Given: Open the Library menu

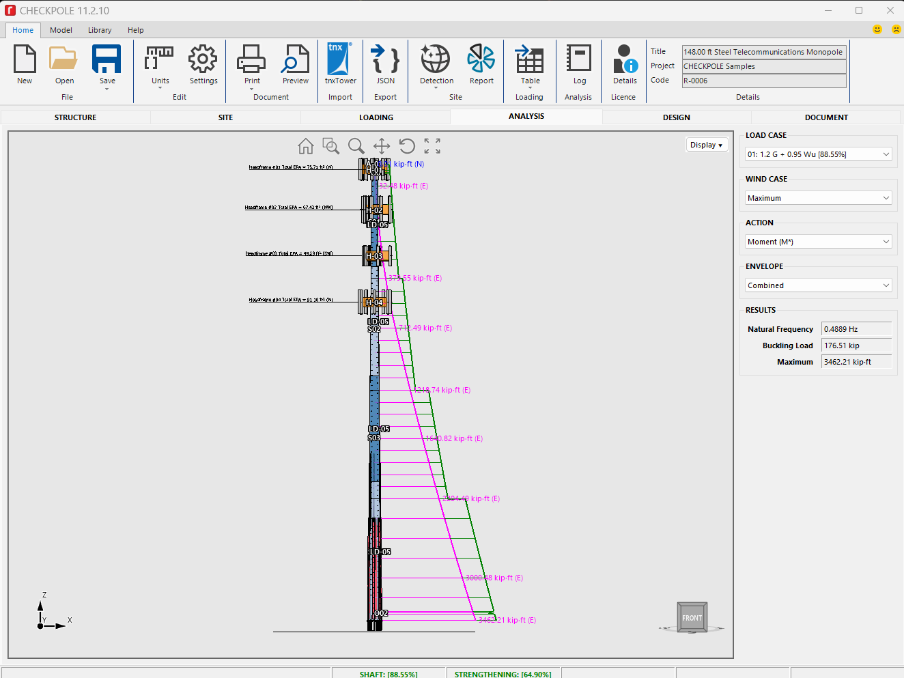Looking at the screenshot, I should click(x=100, y=30).
